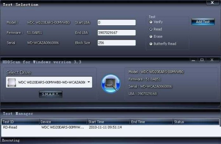
Task: Click the Start LBA input field
Action: pyautogui.click(x=116, y=22)
